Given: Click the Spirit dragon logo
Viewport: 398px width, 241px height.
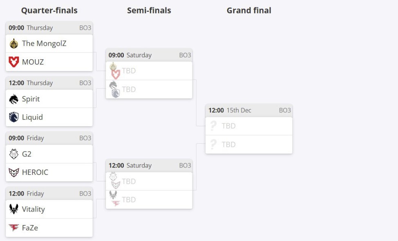Looking at the screenshot, I should tap(14, 99).
